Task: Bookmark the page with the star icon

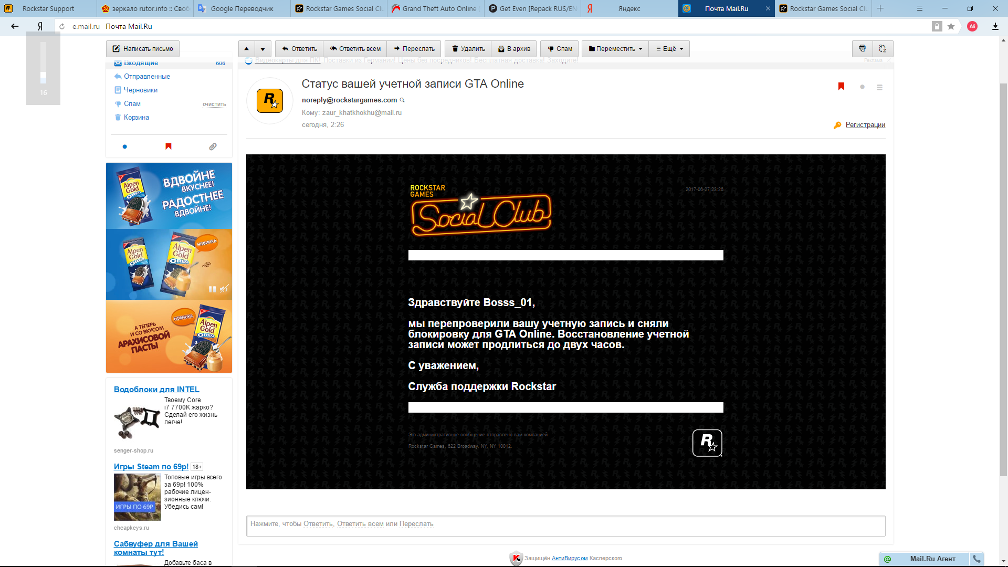Action: 951,26
